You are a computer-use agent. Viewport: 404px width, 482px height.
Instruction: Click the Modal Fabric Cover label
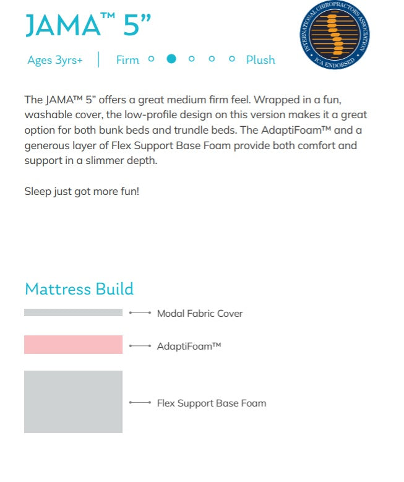point(199,314)
